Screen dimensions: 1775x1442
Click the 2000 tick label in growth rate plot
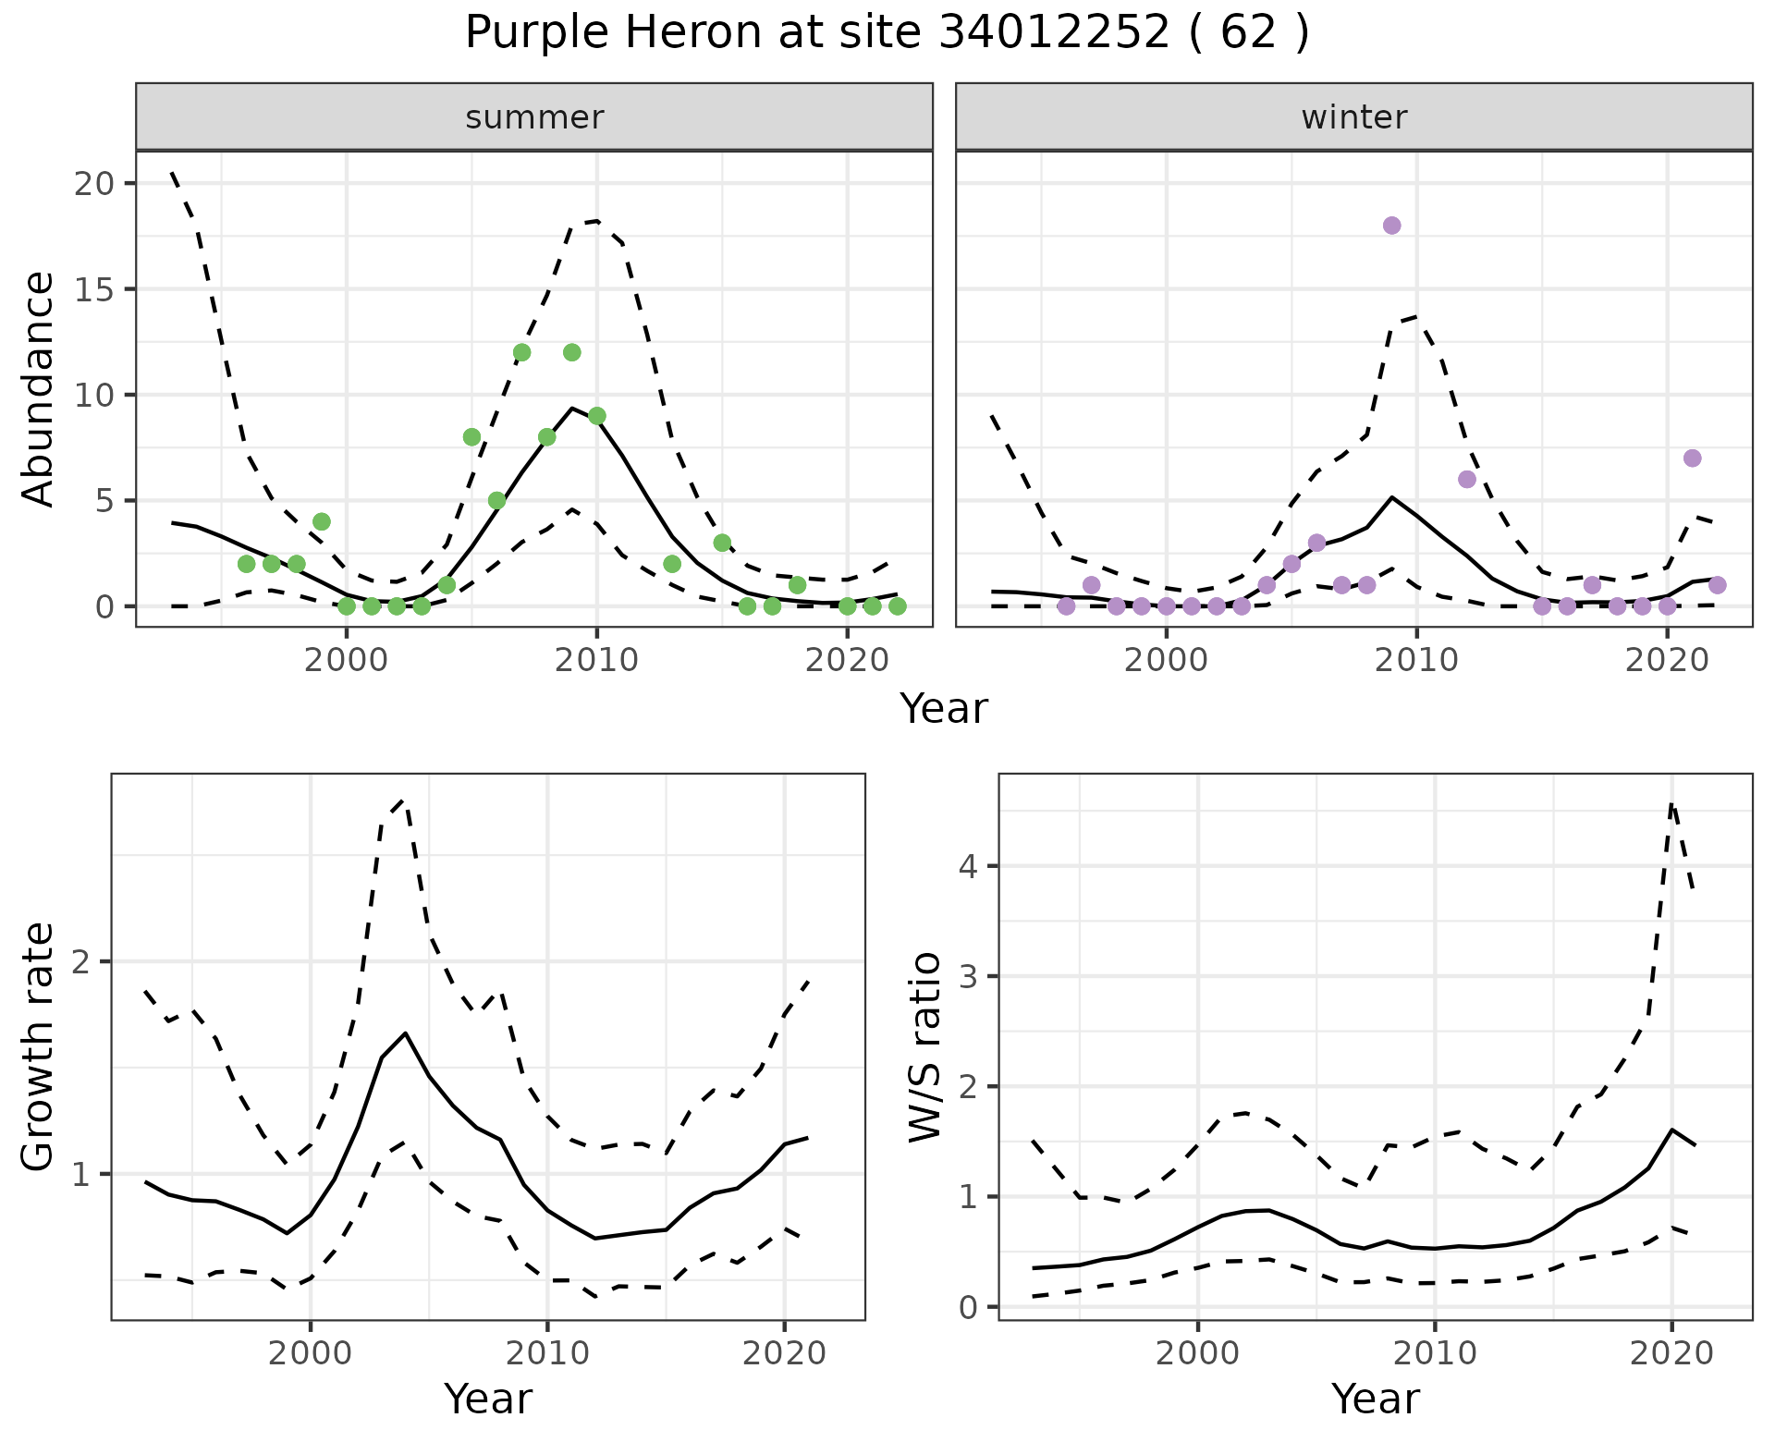pyautogui.click(x=310, y=1354)
